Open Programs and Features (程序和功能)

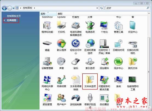[x=47, y=27]
